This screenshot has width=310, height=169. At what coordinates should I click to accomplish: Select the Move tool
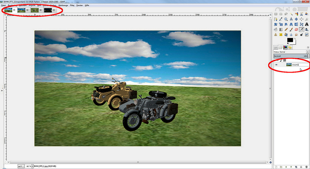coord(296,19)
